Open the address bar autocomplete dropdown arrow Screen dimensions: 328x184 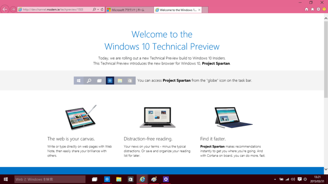click(98, 9)
